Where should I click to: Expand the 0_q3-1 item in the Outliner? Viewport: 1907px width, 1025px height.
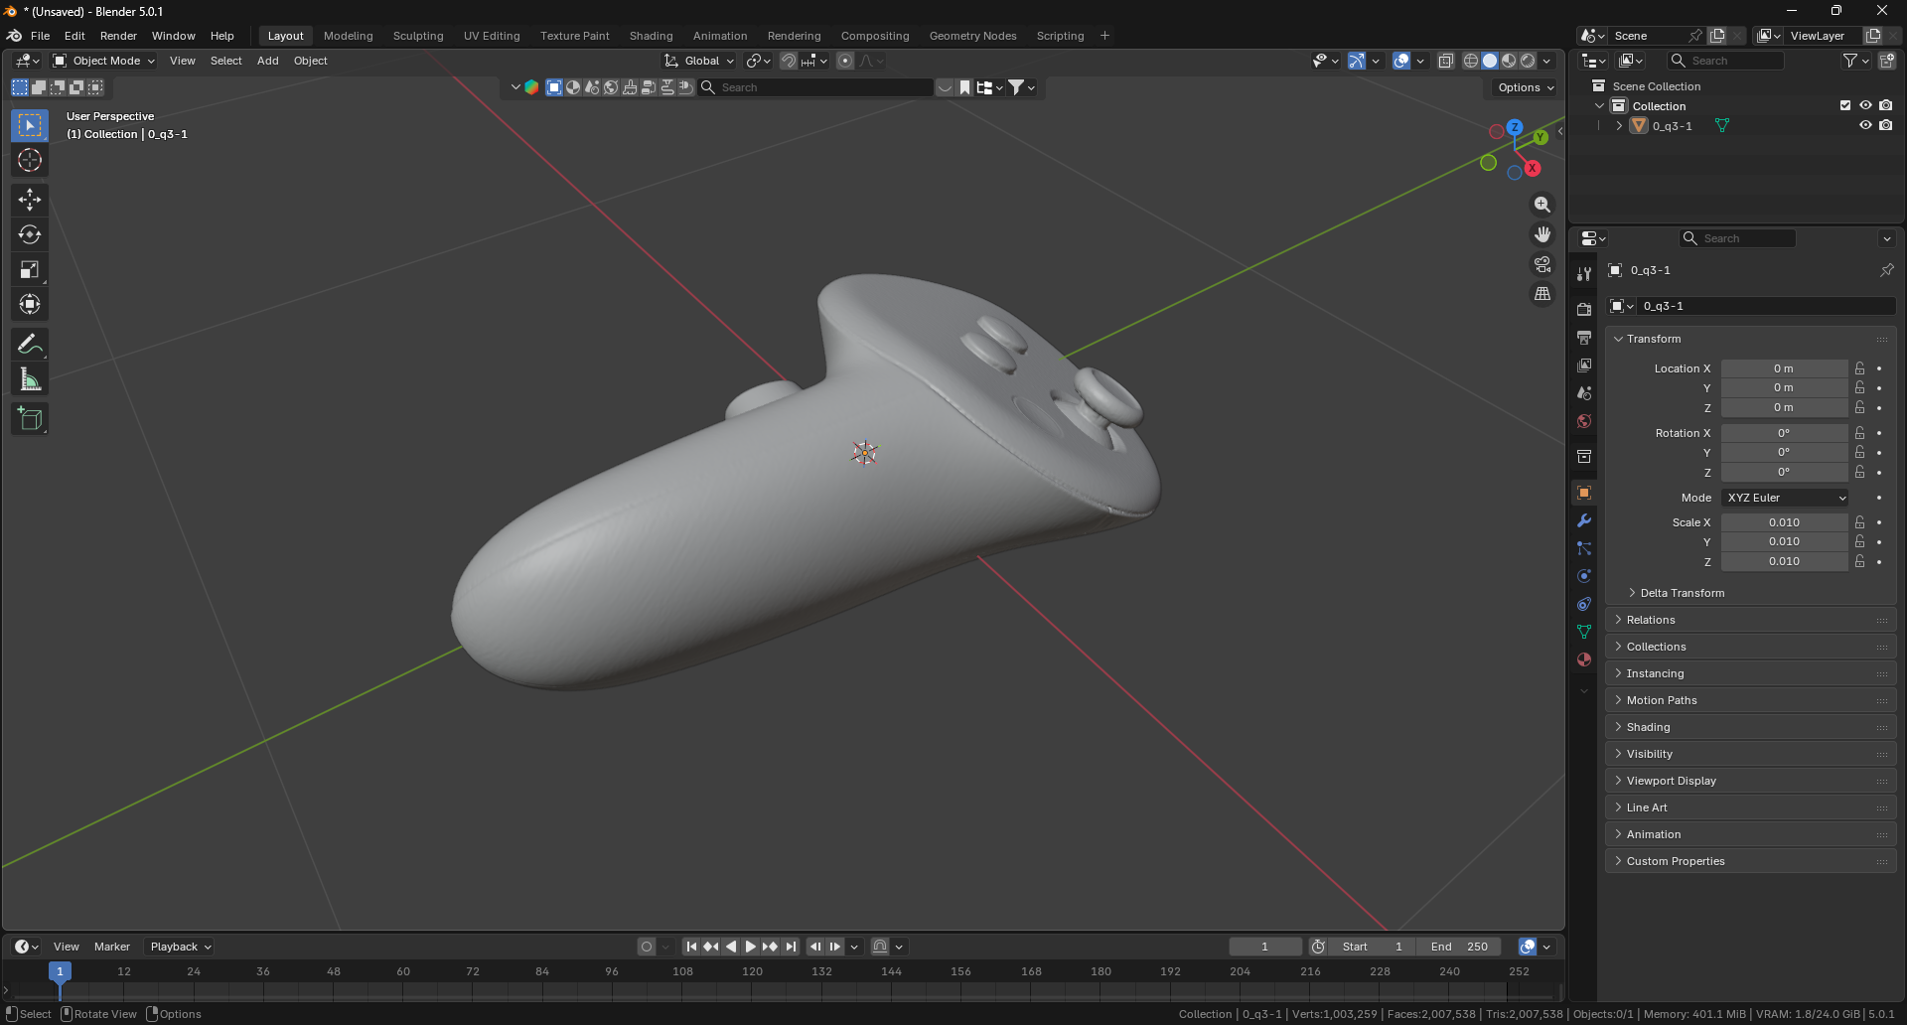click(x=1619, y=125)
